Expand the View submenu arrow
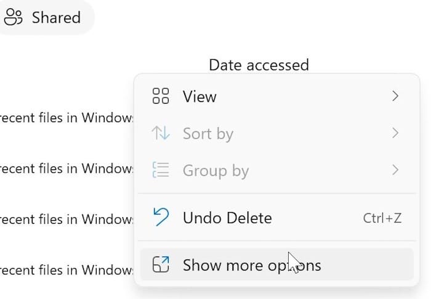The width and height of the screenshot is (431, 299). coord(395,96)
